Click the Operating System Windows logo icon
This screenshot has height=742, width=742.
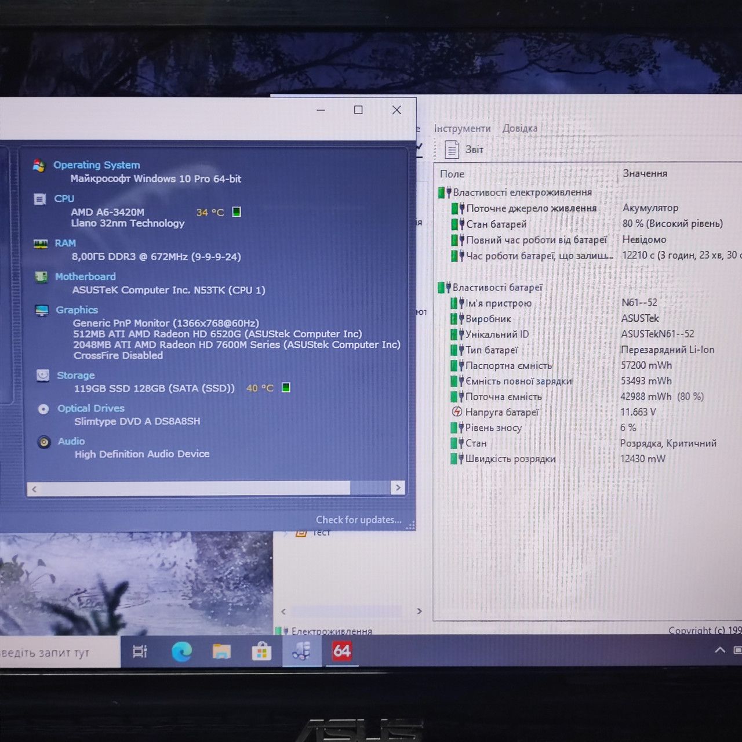39,166
